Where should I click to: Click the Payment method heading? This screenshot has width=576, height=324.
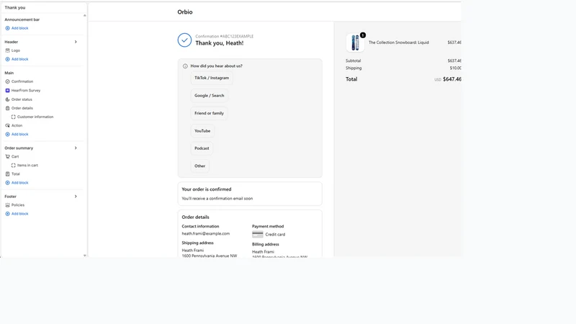pyautogui.click(x=268, y=226)
